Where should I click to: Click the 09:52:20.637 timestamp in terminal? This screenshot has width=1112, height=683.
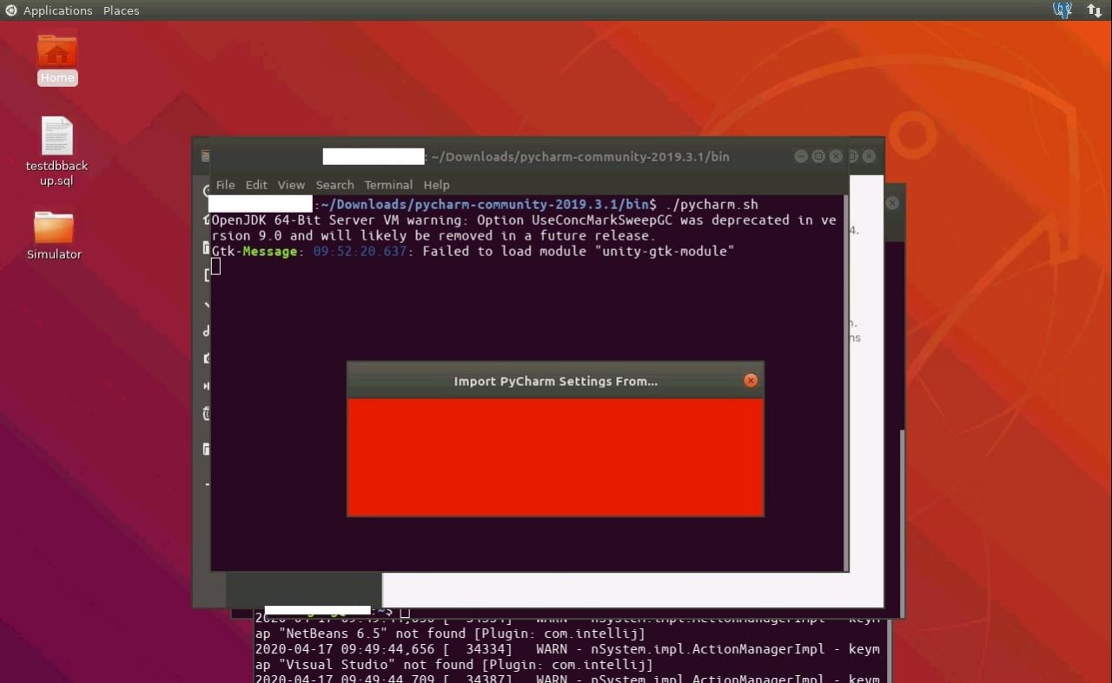pos(360,252)
